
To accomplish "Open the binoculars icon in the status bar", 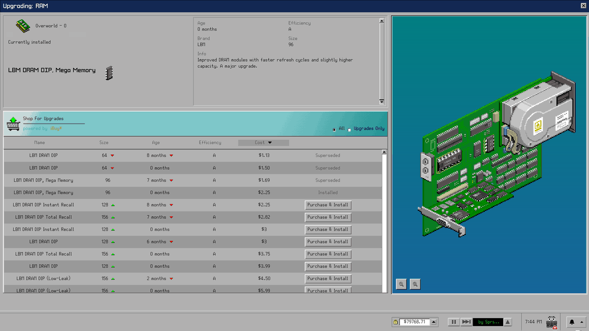I will pos(553,322).
